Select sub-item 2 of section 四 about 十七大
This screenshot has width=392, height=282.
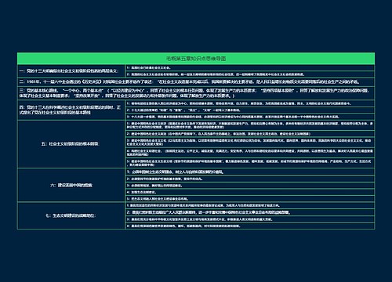pos(250,110)
